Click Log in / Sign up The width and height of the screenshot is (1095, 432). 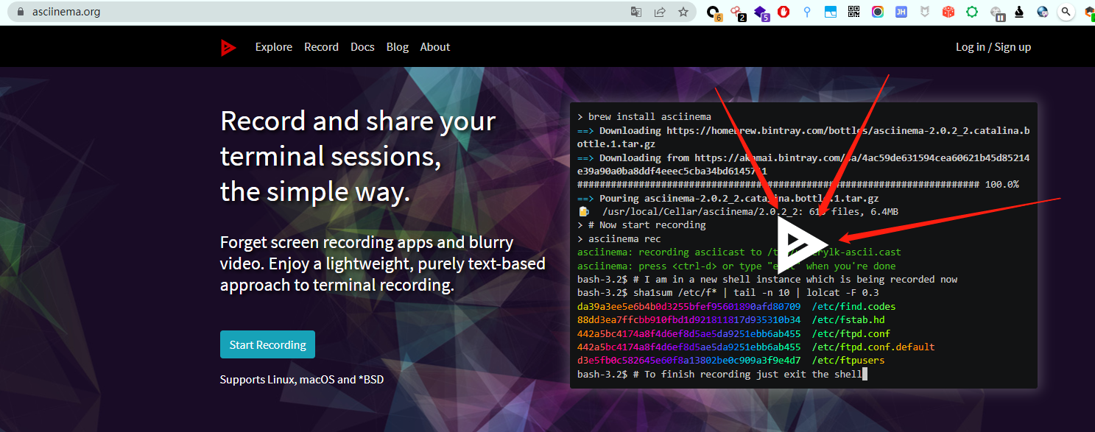click(993, 47)
